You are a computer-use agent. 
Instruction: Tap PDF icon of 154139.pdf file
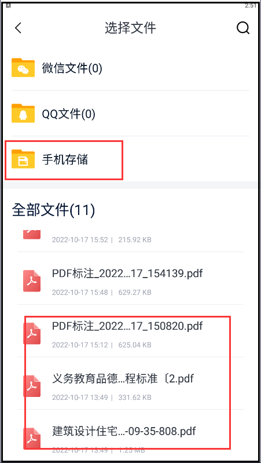pos(32,281)
